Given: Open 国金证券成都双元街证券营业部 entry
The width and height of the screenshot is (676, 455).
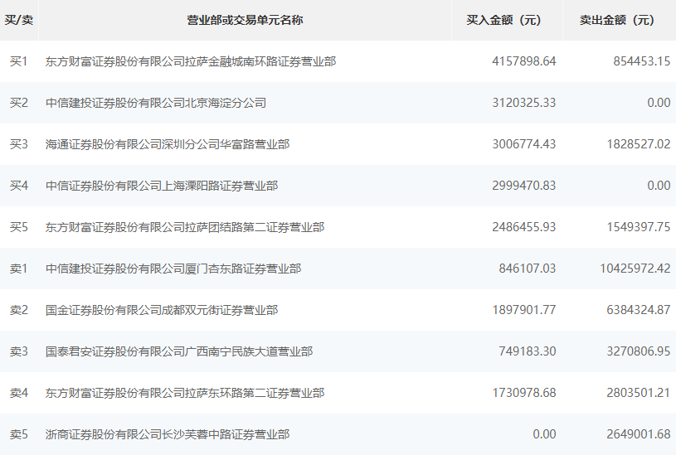Looking at the screenshot, I should click(x=162, y=310).
